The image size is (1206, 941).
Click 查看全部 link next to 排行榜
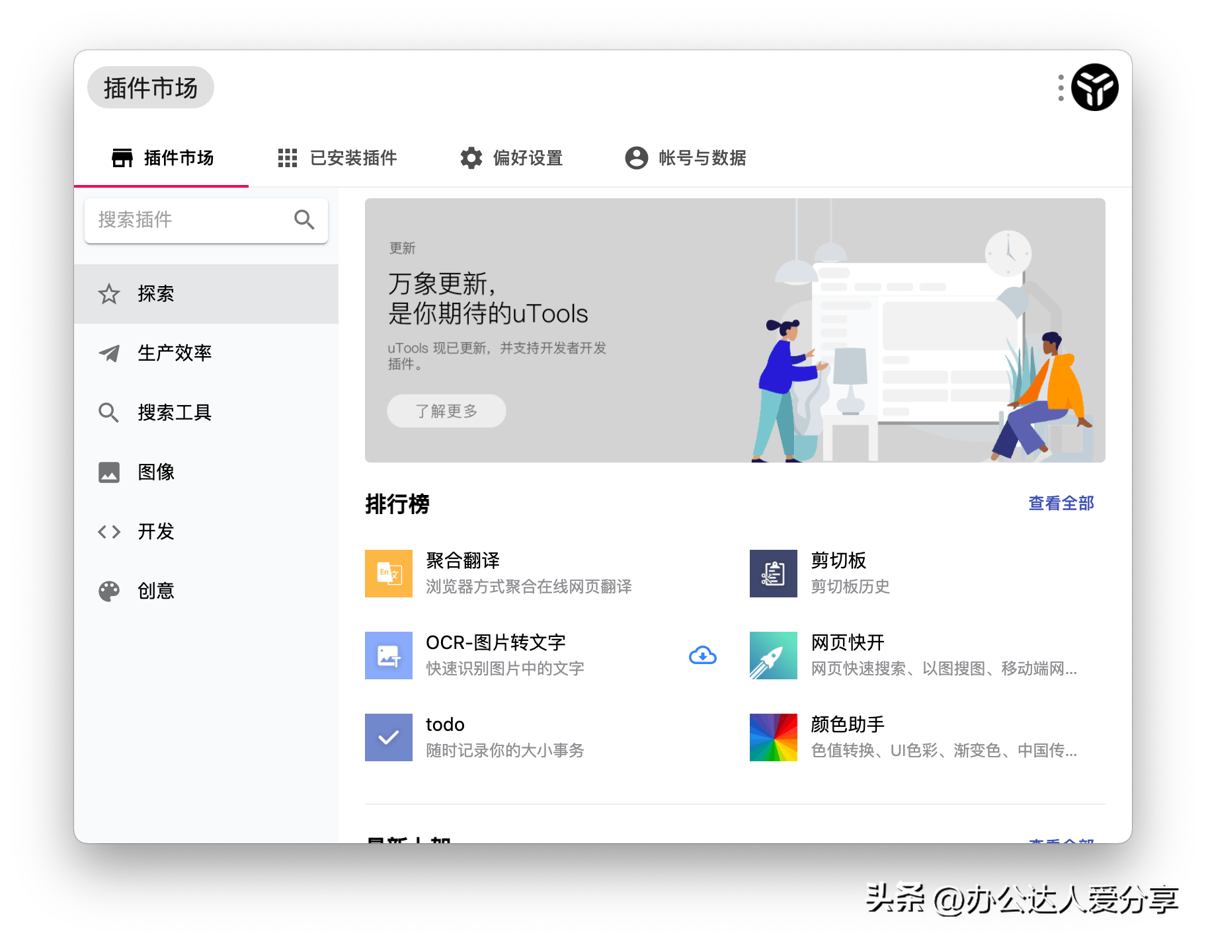(x=1061, y=504)
